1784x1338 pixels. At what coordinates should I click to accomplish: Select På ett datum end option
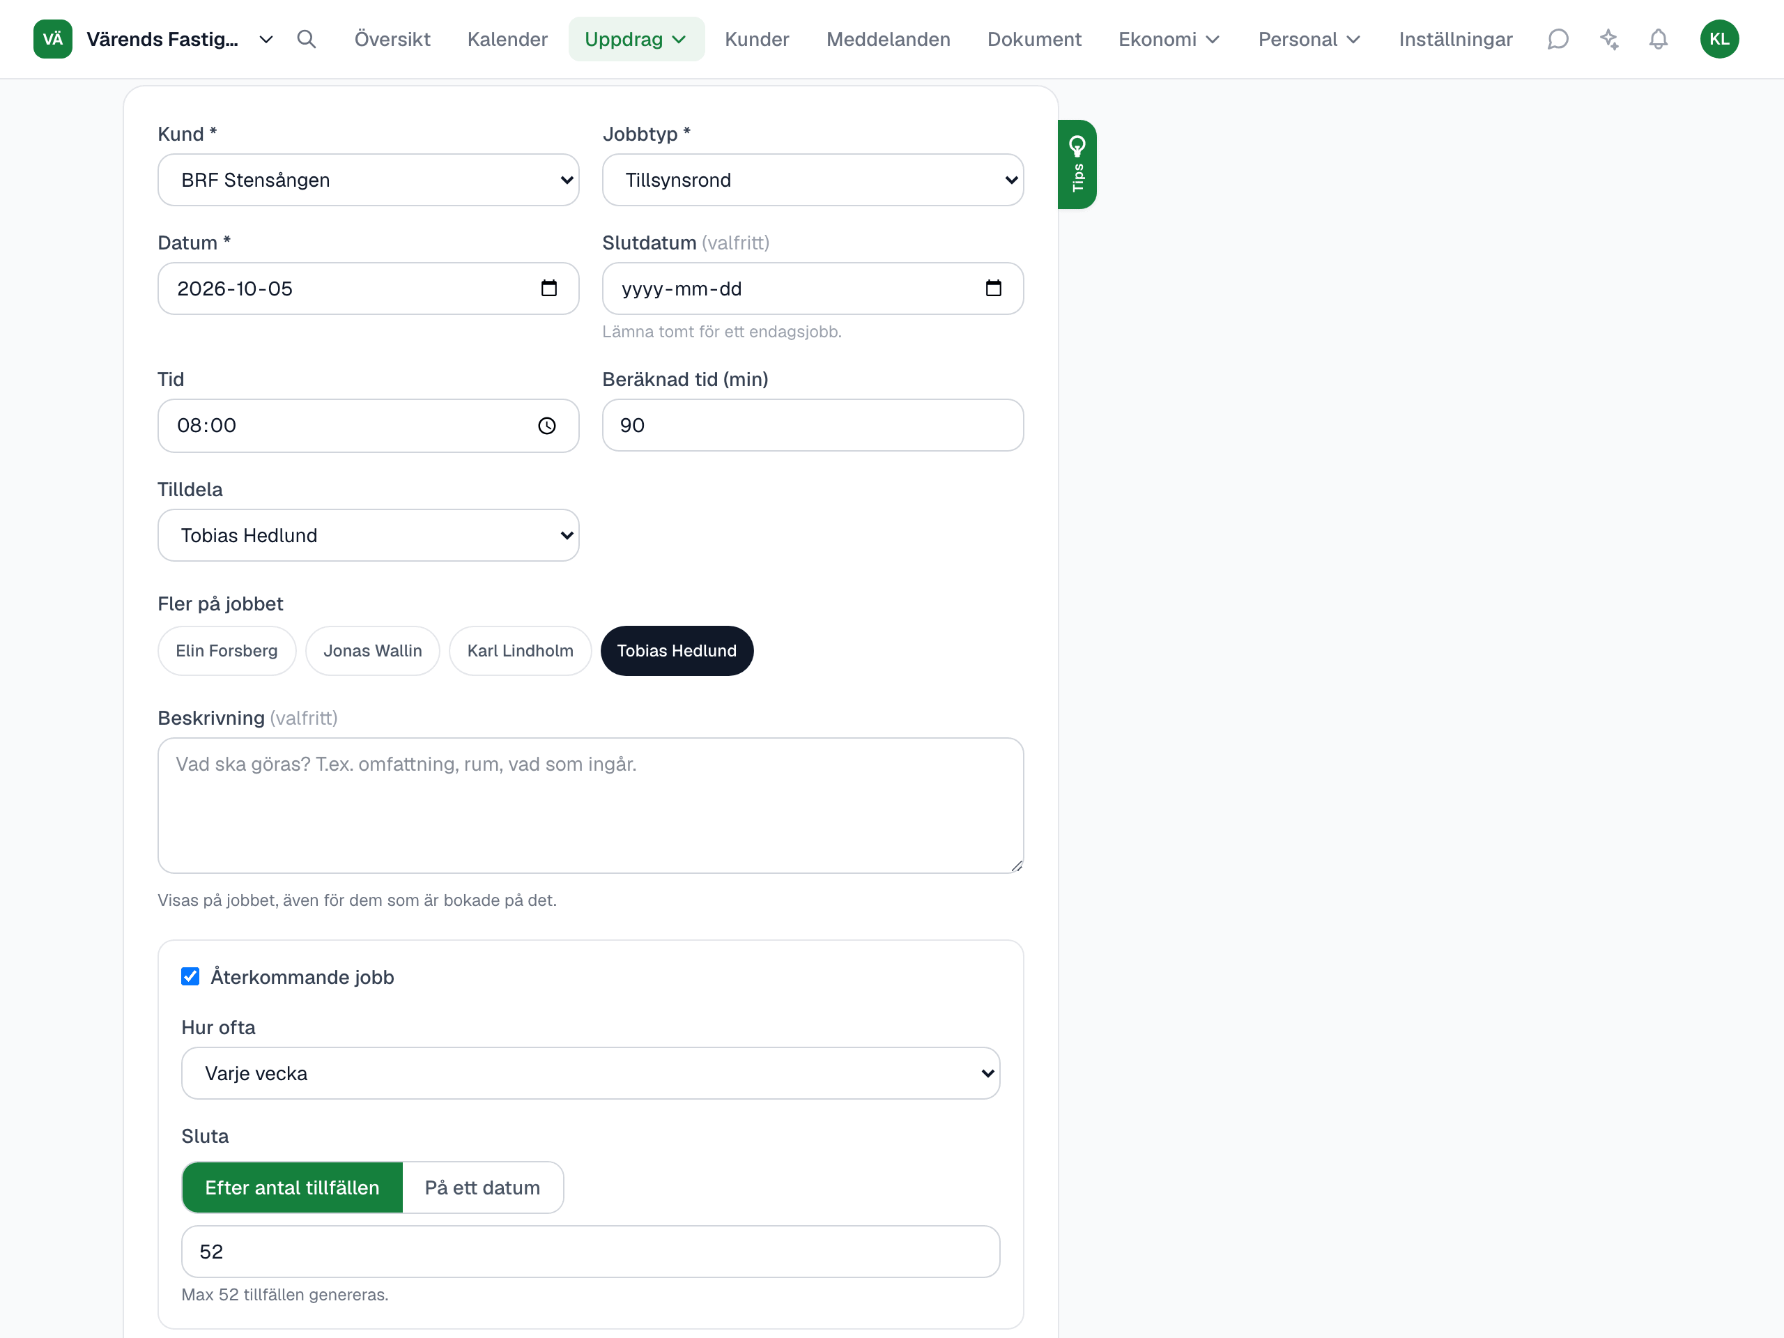[482, 1187]
